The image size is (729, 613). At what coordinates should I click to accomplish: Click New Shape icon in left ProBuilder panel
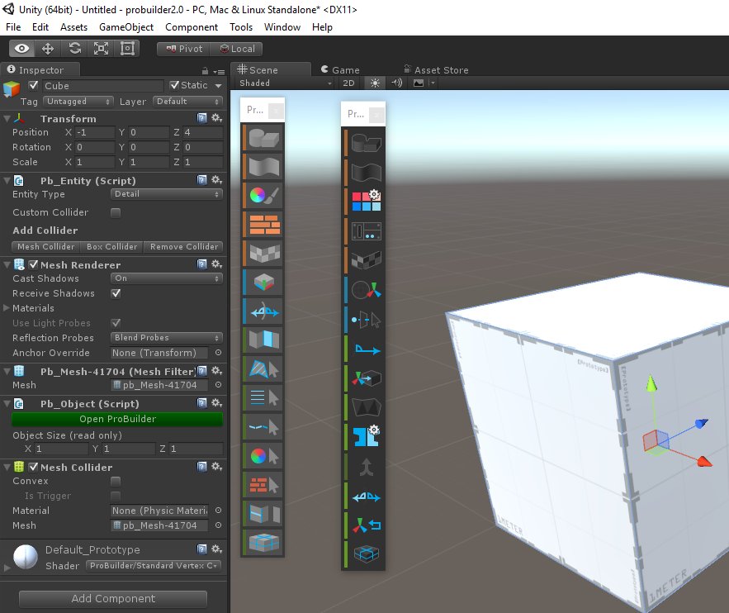pos(263,138)
